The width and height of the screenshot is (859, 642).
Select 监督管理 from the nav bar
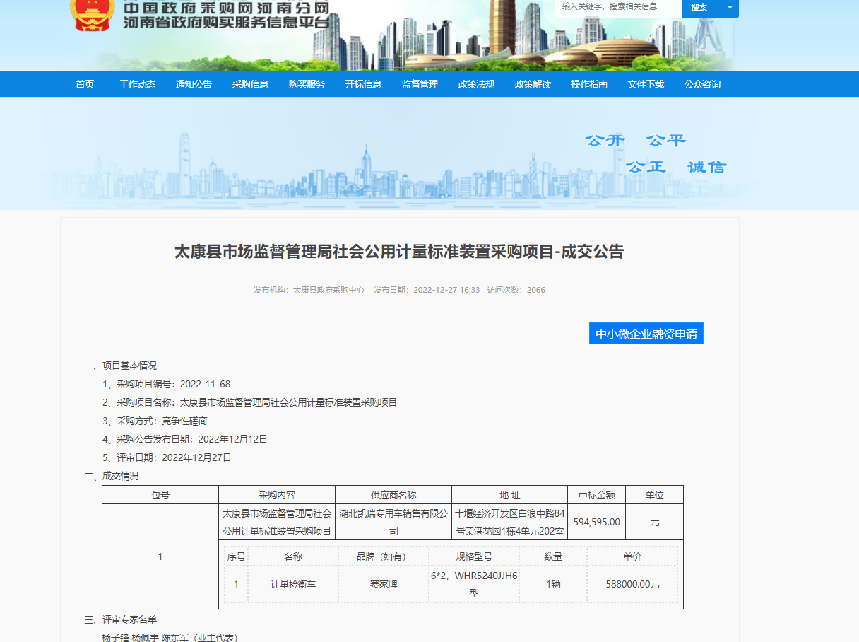[x=420, y=84]
